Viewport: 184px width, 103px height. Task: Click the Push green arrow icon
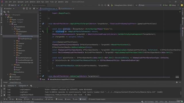22,5
